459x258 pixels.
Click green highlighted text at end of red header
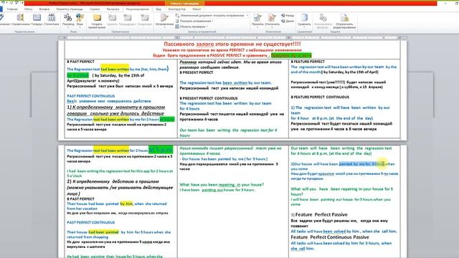[x=291, y=55]
